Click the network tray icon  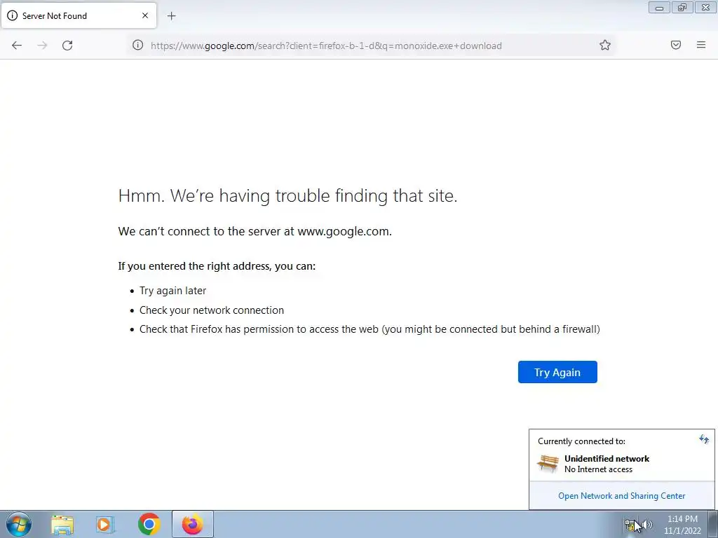click(x=630, y=525)
